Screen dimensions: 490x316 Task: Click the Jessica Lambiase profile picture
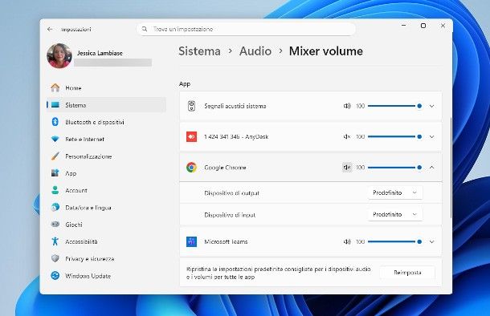59,56
